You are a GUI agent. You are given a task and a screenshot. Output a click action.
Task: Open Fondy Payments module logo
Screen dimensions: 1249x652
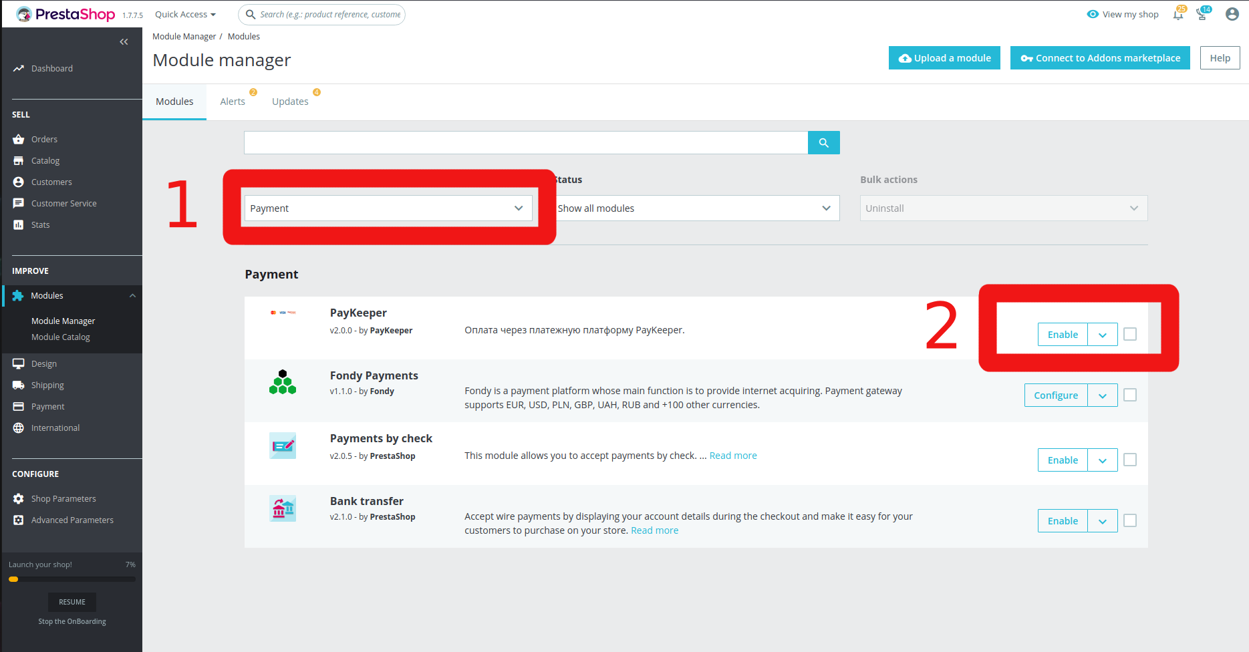coord(283,383)
